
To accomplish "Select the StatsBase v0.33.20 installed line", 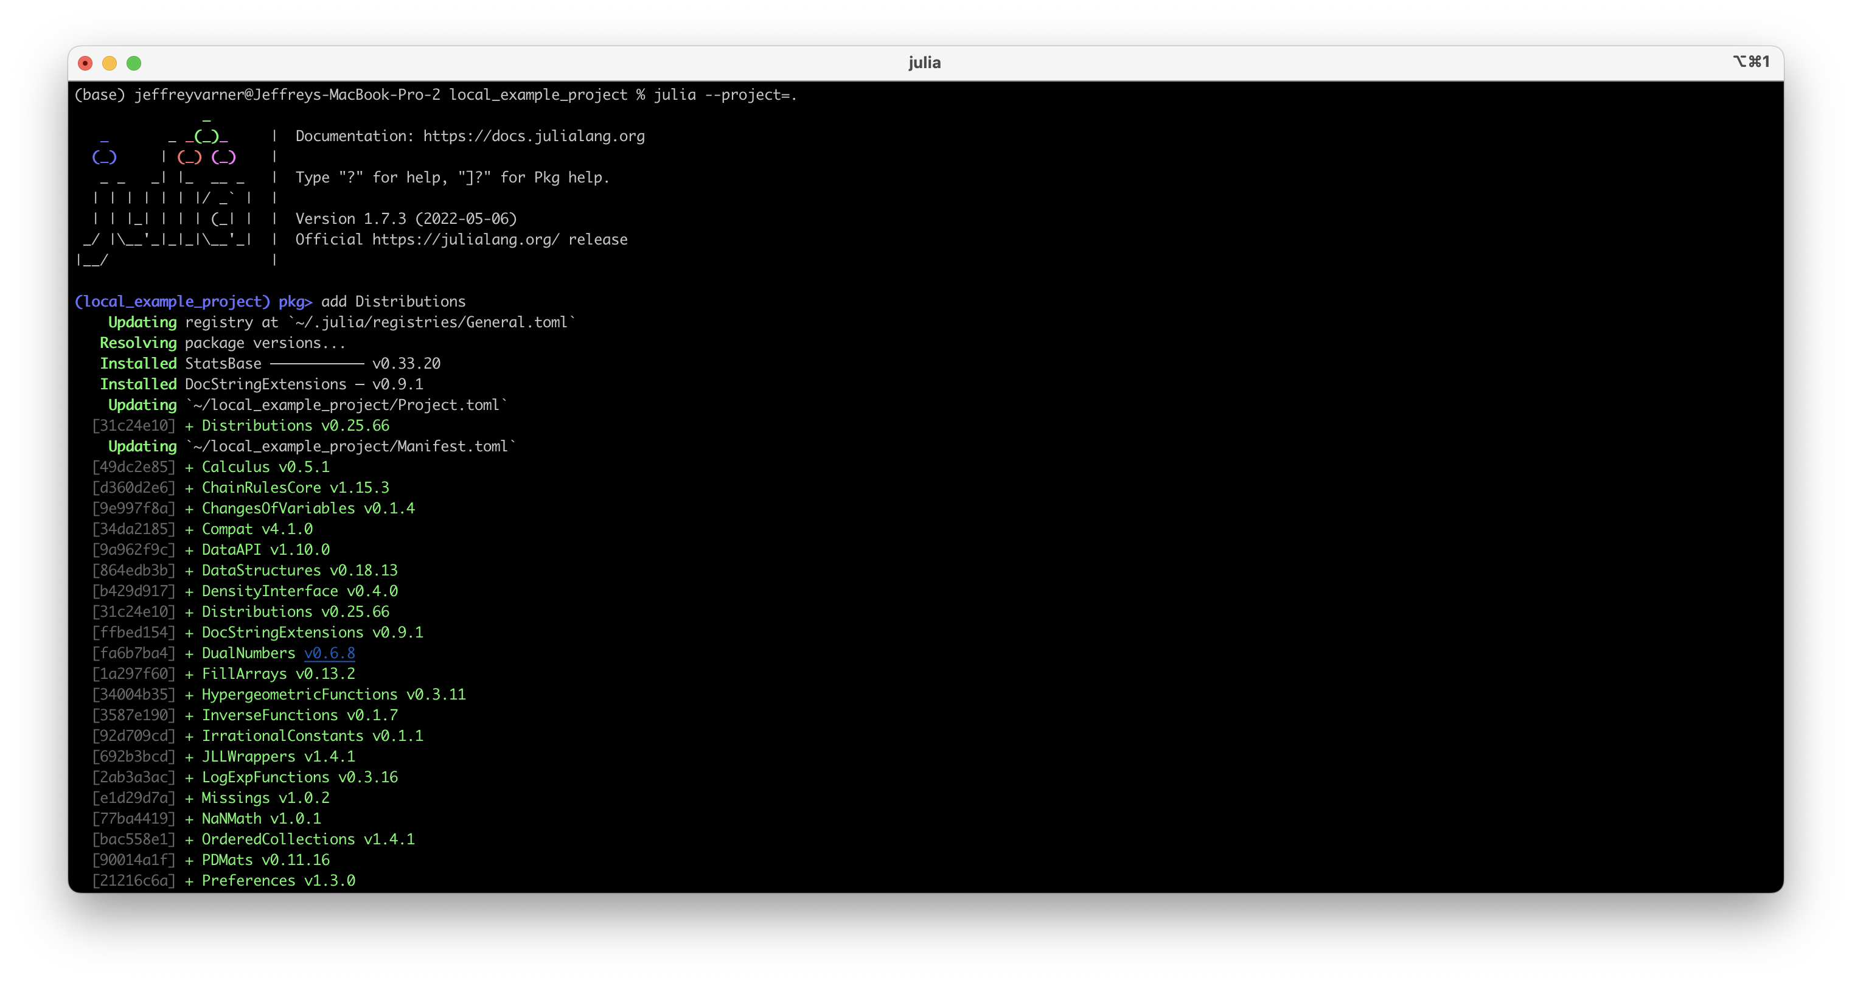I will tap(270, 364).
